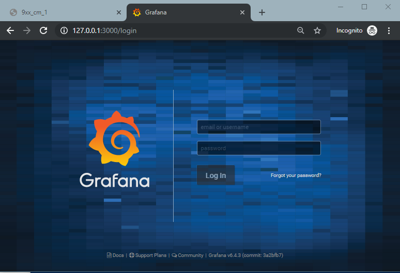
Task: Open the zoom magnifier in address bar
Action: tap(301, 30)
